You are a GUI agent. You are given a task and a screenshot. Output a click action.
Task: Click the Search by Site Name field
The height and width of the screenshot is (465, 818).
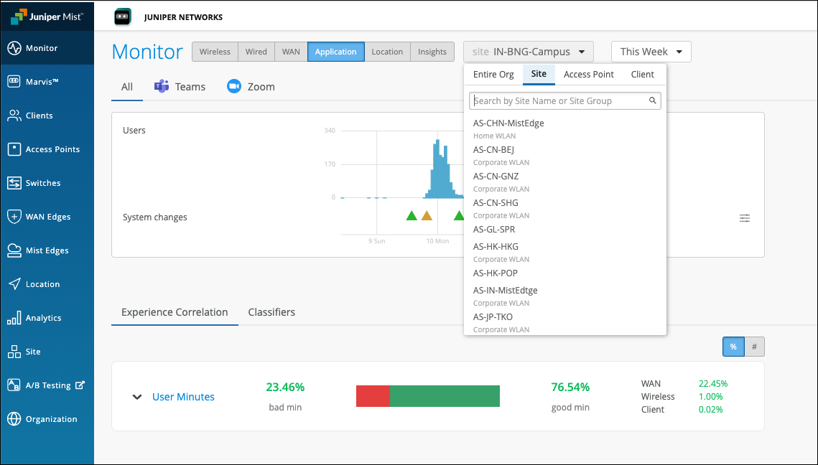click(560, 101)
